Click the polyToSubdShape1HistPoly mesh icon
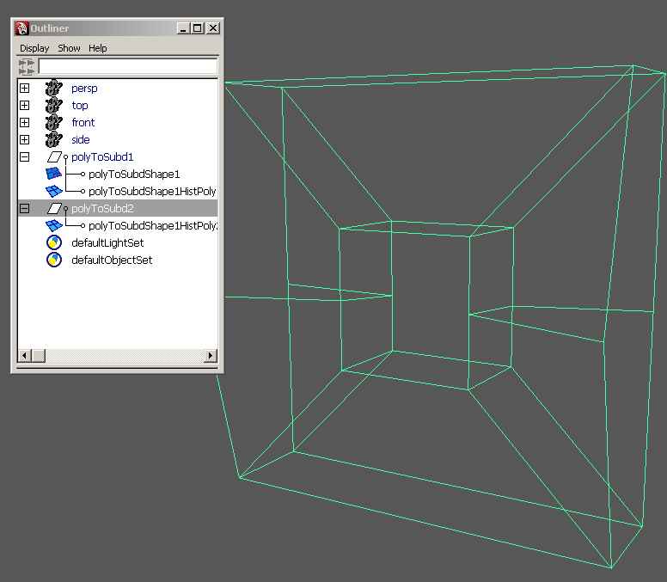 54,191
